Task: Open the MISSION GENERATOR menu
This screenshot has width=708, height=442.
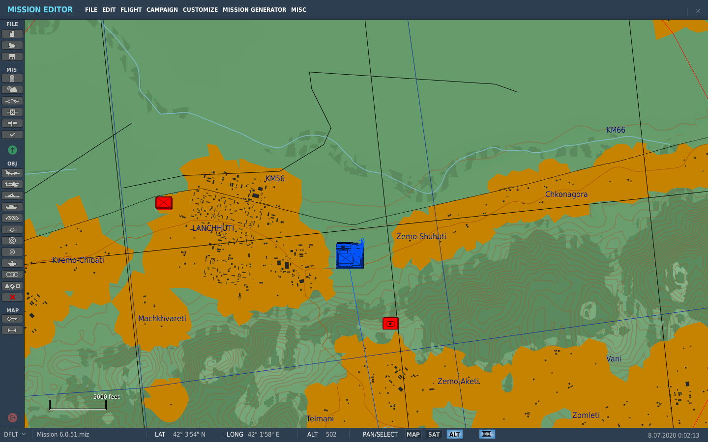Action: click(254, 10)
